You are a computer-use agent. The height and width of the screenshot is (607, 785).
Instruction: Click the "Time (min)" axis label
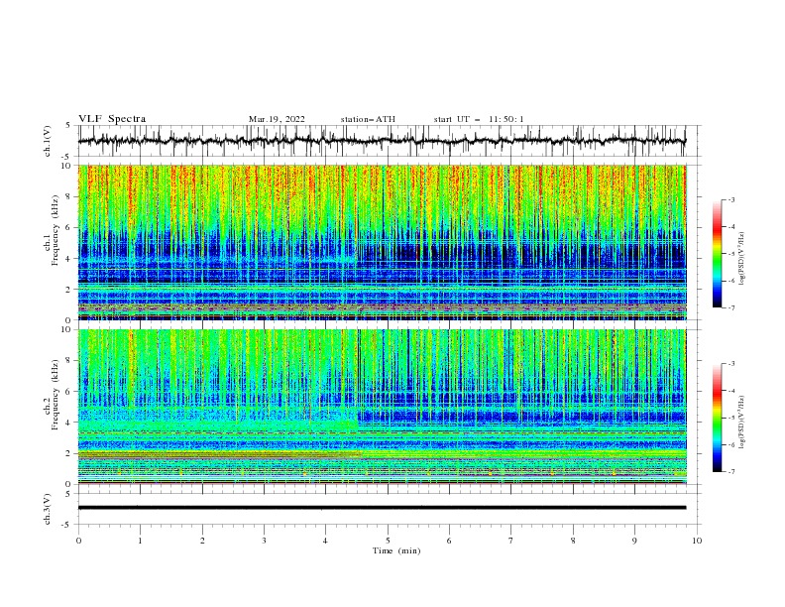tap(396, 550)
